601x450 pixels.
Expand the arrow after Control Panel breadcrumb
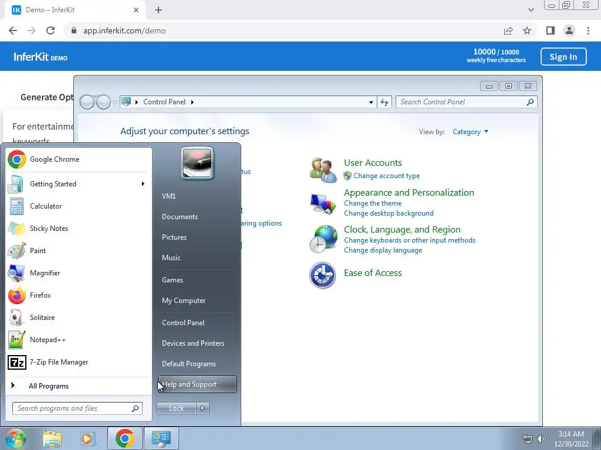tap(193, 102)
